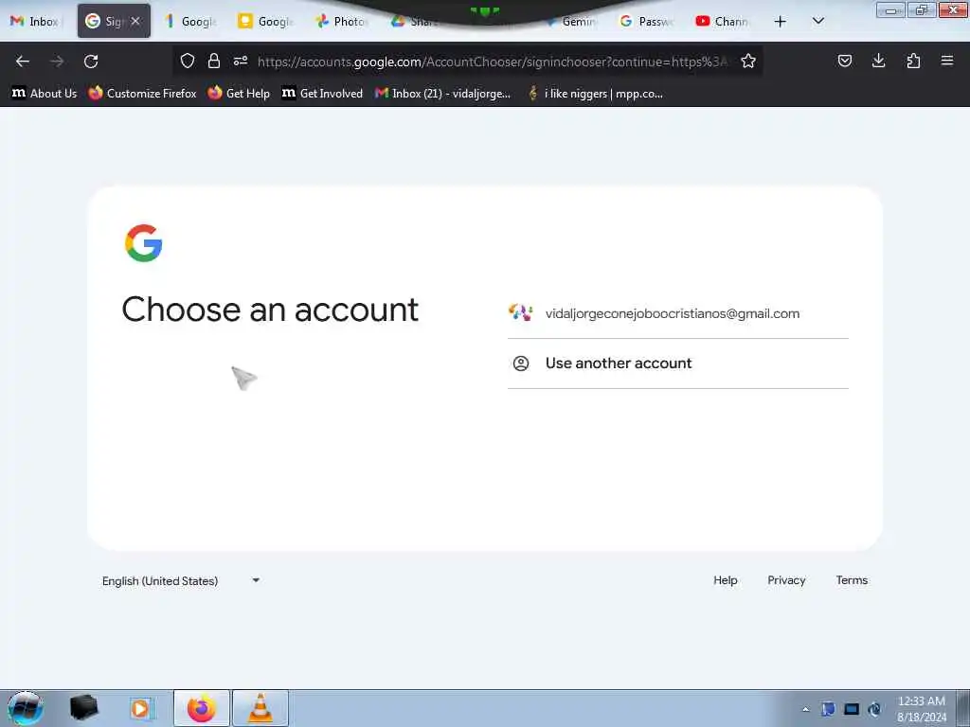
Task: Open the Pocket save button
Action: pos(844,61)
